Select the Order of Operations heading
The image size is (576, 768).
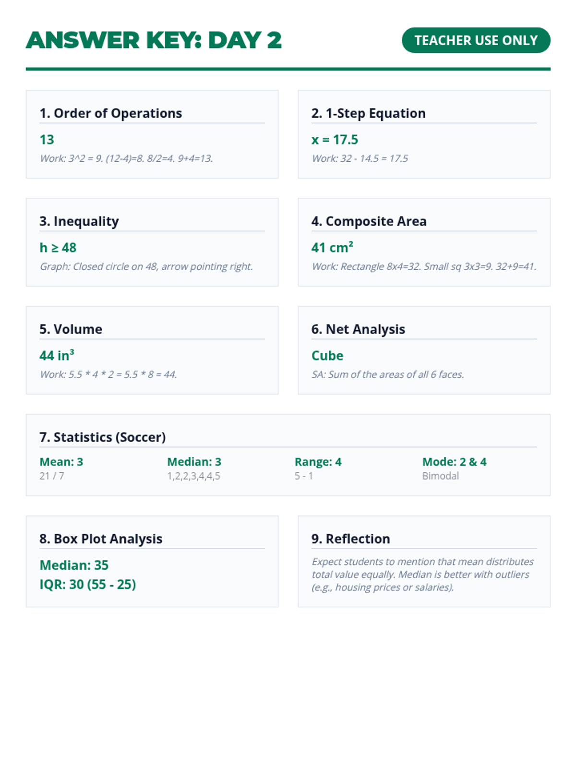(x=110, y=113)
